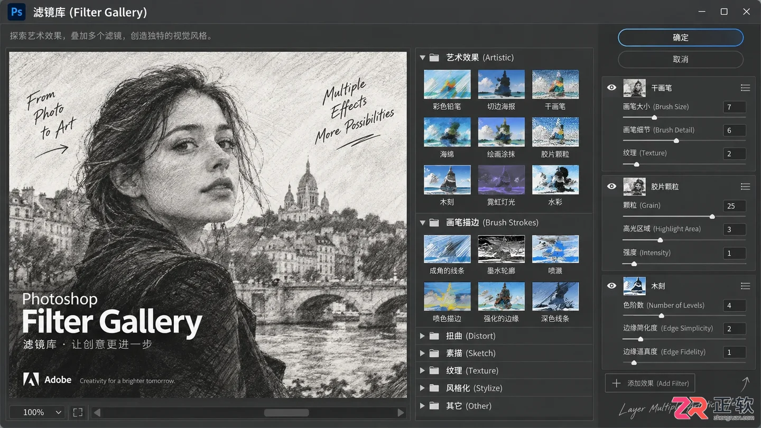Pick the 喷溅 filter thumbnail

(555, 249)
